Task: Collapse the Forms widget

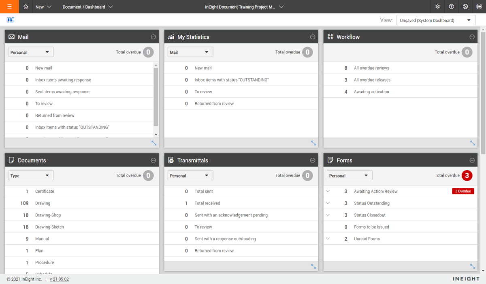Action: pyautogui.click(x=472, y=160)
